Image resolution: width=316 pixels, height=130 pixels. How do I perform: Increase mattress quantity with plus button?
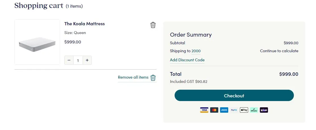pos(87,60)
